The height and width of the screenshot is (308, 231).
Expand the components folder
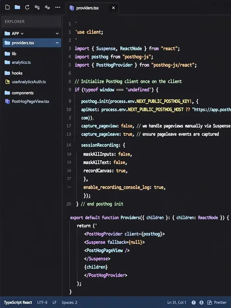pos(23,93)
